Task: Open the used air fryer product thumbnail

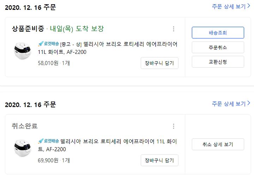Action: coord(23,51)
